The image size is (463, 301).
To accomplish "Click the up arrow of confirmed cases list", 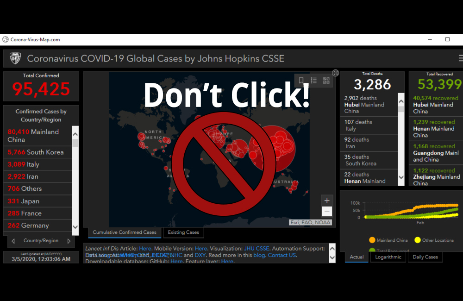I will pyautogui.click(x=75, y=134).
